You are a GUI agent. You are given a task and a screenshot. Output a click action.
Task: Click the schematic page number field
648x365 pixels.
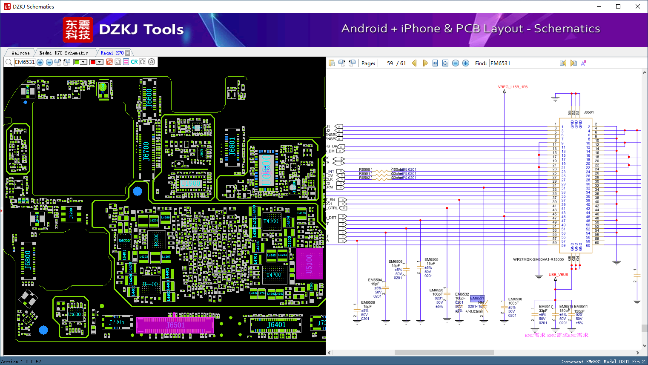click(x=386, y=63)
